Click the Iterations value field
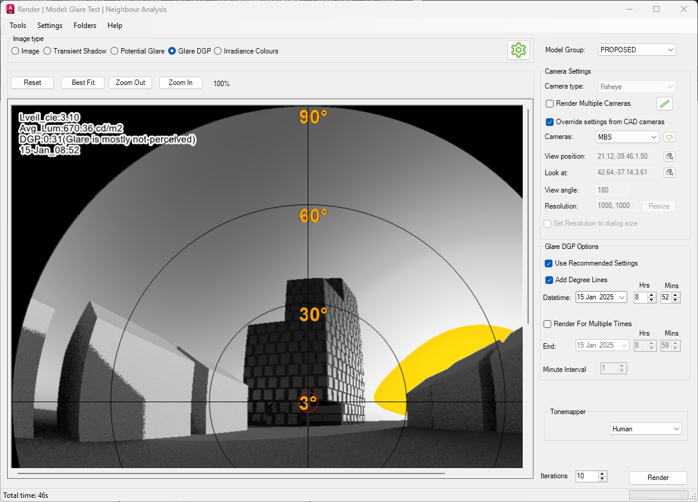The width and height of the screenshot is (698, 502). tap(587, 476)
